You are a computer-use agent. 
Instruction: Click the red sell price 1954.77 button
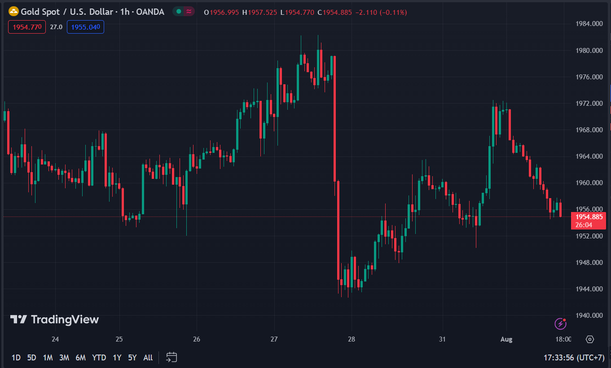click(x=26, y=27)
